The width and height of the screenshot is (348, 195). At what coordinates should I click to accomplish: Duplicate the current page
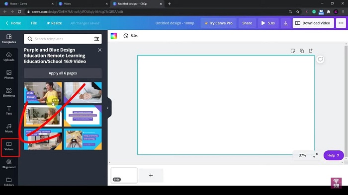[302, 51]
